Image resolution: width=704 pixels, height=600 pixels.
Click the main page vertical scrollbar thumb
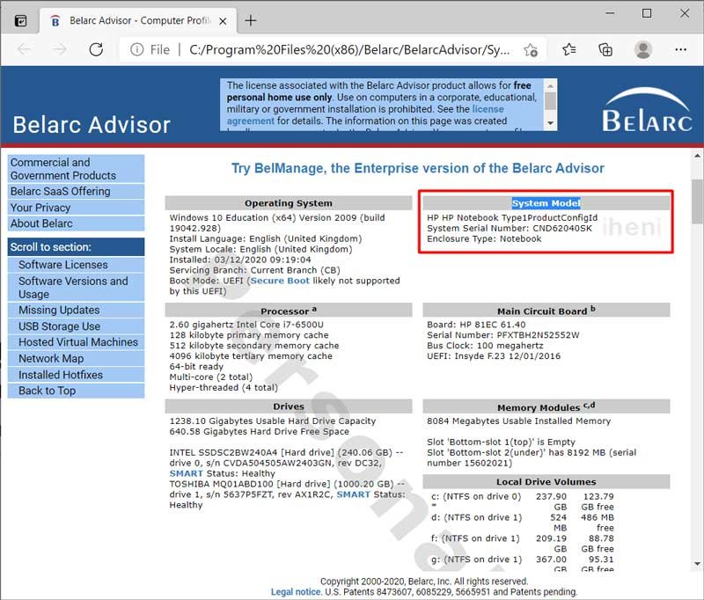pyautogui.click(x=697, y=201)
